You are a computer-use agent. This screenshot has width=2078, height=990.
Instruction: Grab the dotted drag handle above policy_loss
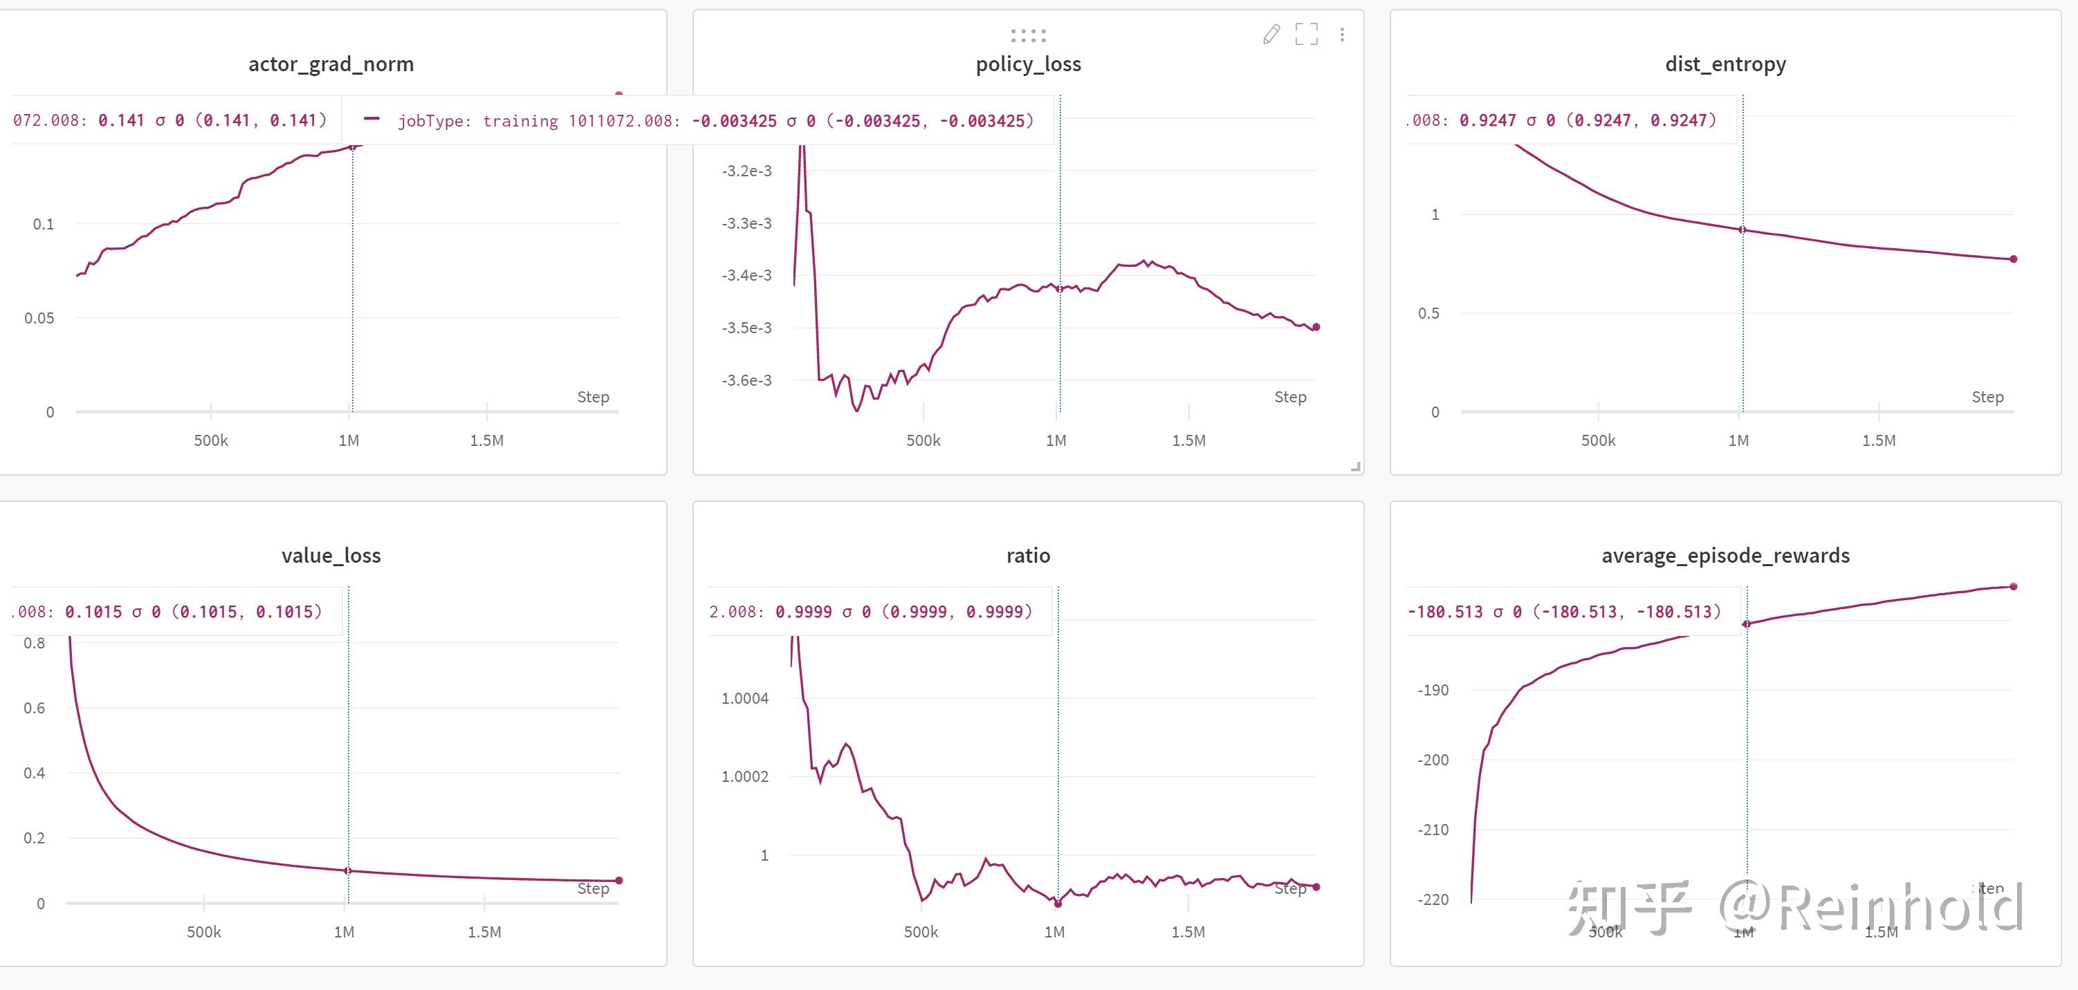[x=1028, y=35]
